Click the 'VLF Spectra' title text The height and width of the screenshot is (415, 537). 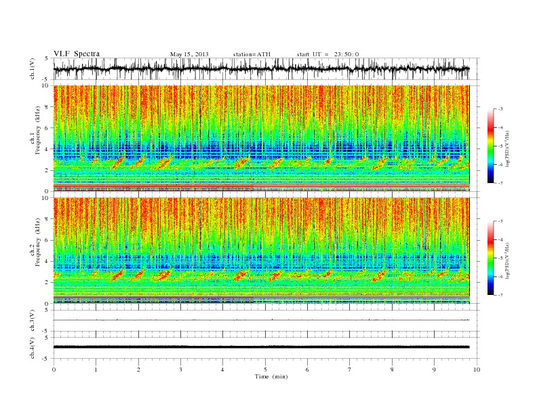click(x=77, y=54)
